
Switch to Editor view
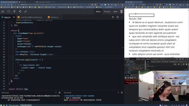click(98, 11)
